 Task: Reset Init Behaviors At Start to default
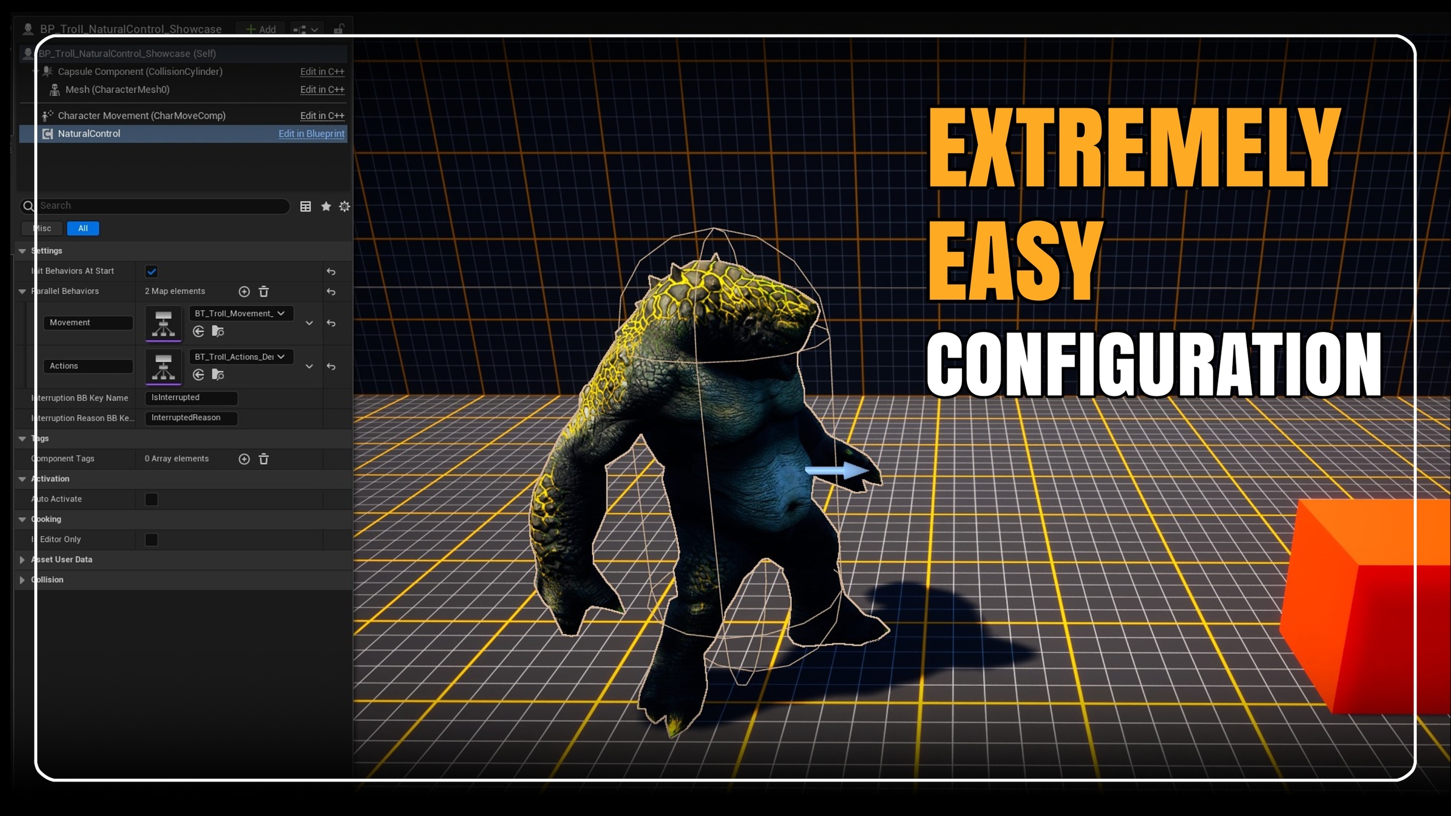[x=331, y=272]
